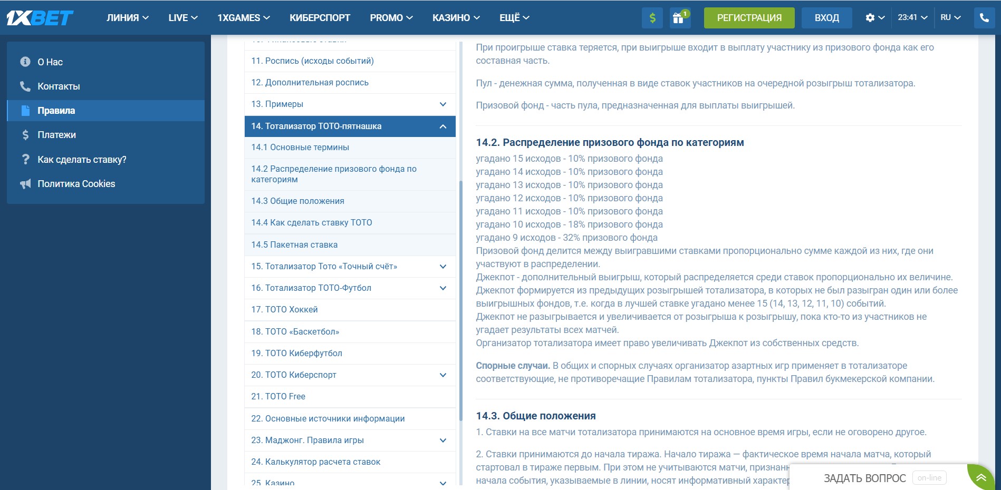Open the ЗАДАТЬ ВОПРОС chat widget
This screenshot has width=1001, height=490.
coord(878,478)
